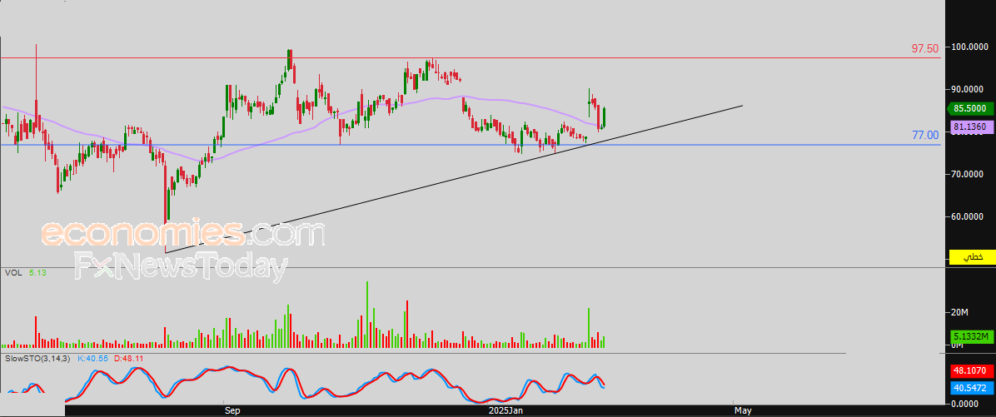The width and height of the screenshot is (996, 417).
Task: Click the green 85.5000 current price tag
Action: [x=969, y=108]
